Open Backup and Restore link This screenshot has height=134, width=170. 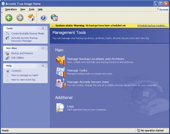tap(22, 53)
